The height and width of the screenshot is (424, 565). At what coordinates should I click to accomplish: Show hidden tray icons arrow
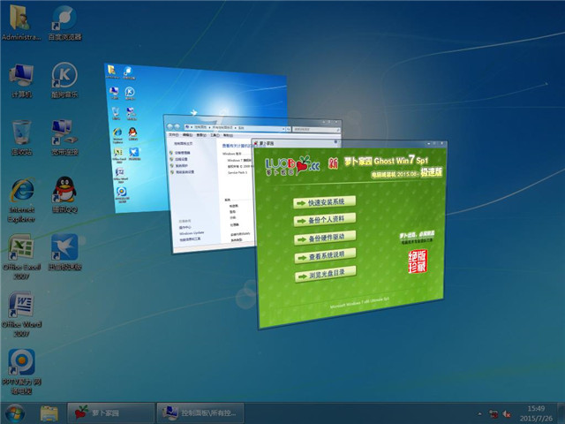tap(479, 414)
